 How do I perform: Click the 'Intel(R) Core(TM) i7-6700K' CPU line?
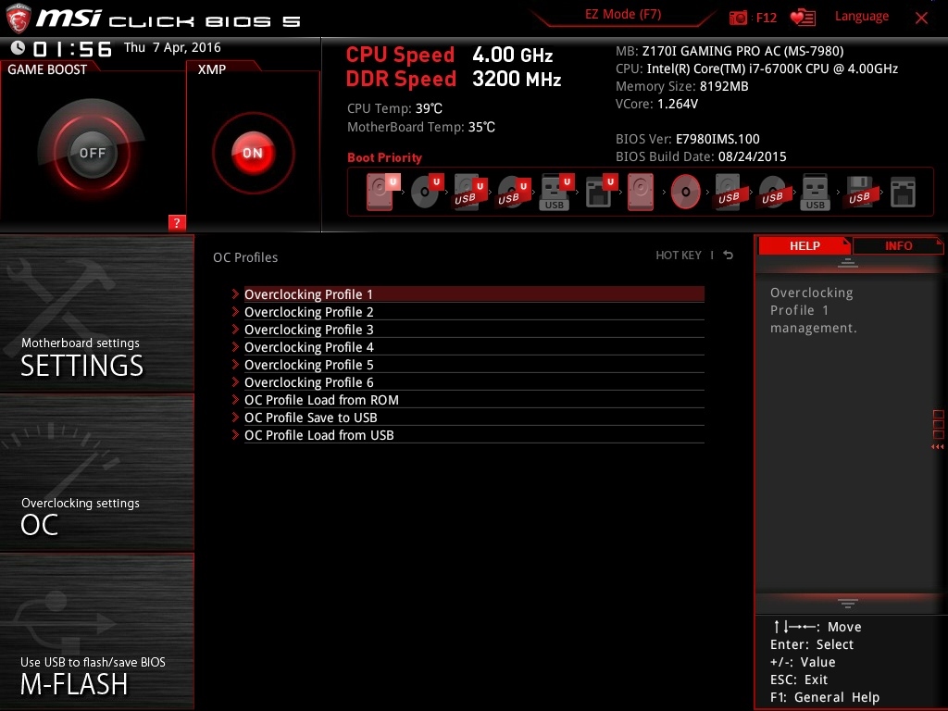757,69
